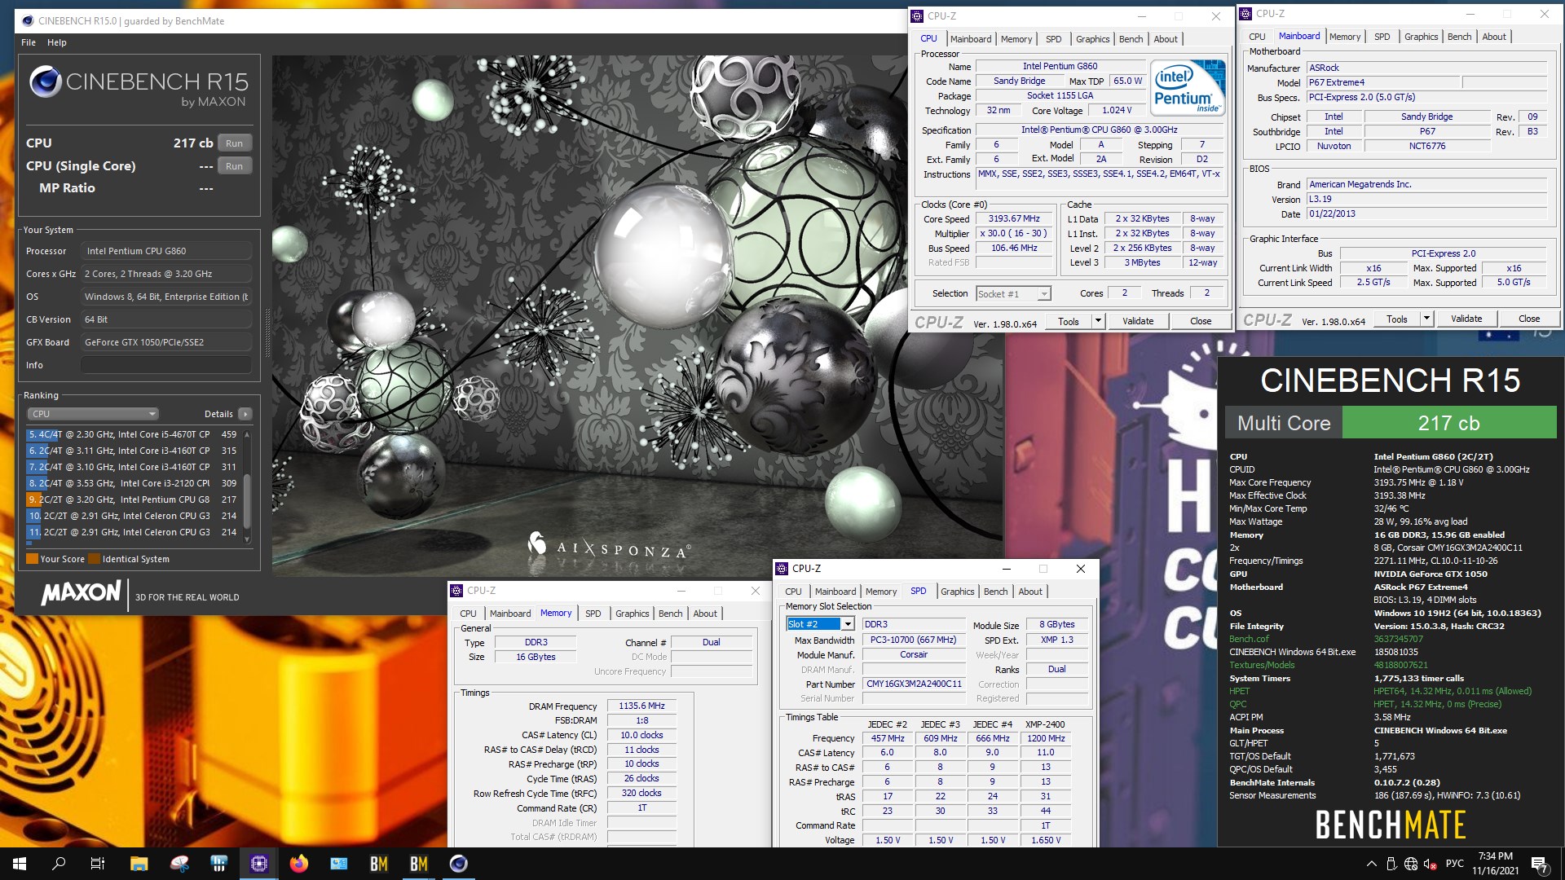Open the Windows Start menu
This screenshot has width=1565, height=880.
[20, 864]
